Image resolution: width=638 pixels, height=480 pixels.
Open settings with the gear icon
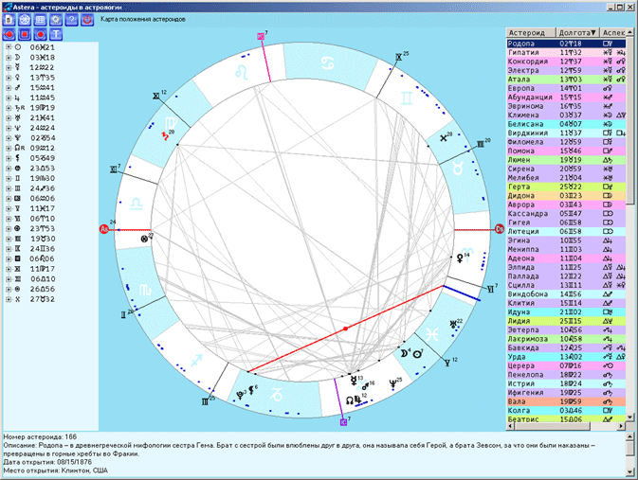point(57,19)
